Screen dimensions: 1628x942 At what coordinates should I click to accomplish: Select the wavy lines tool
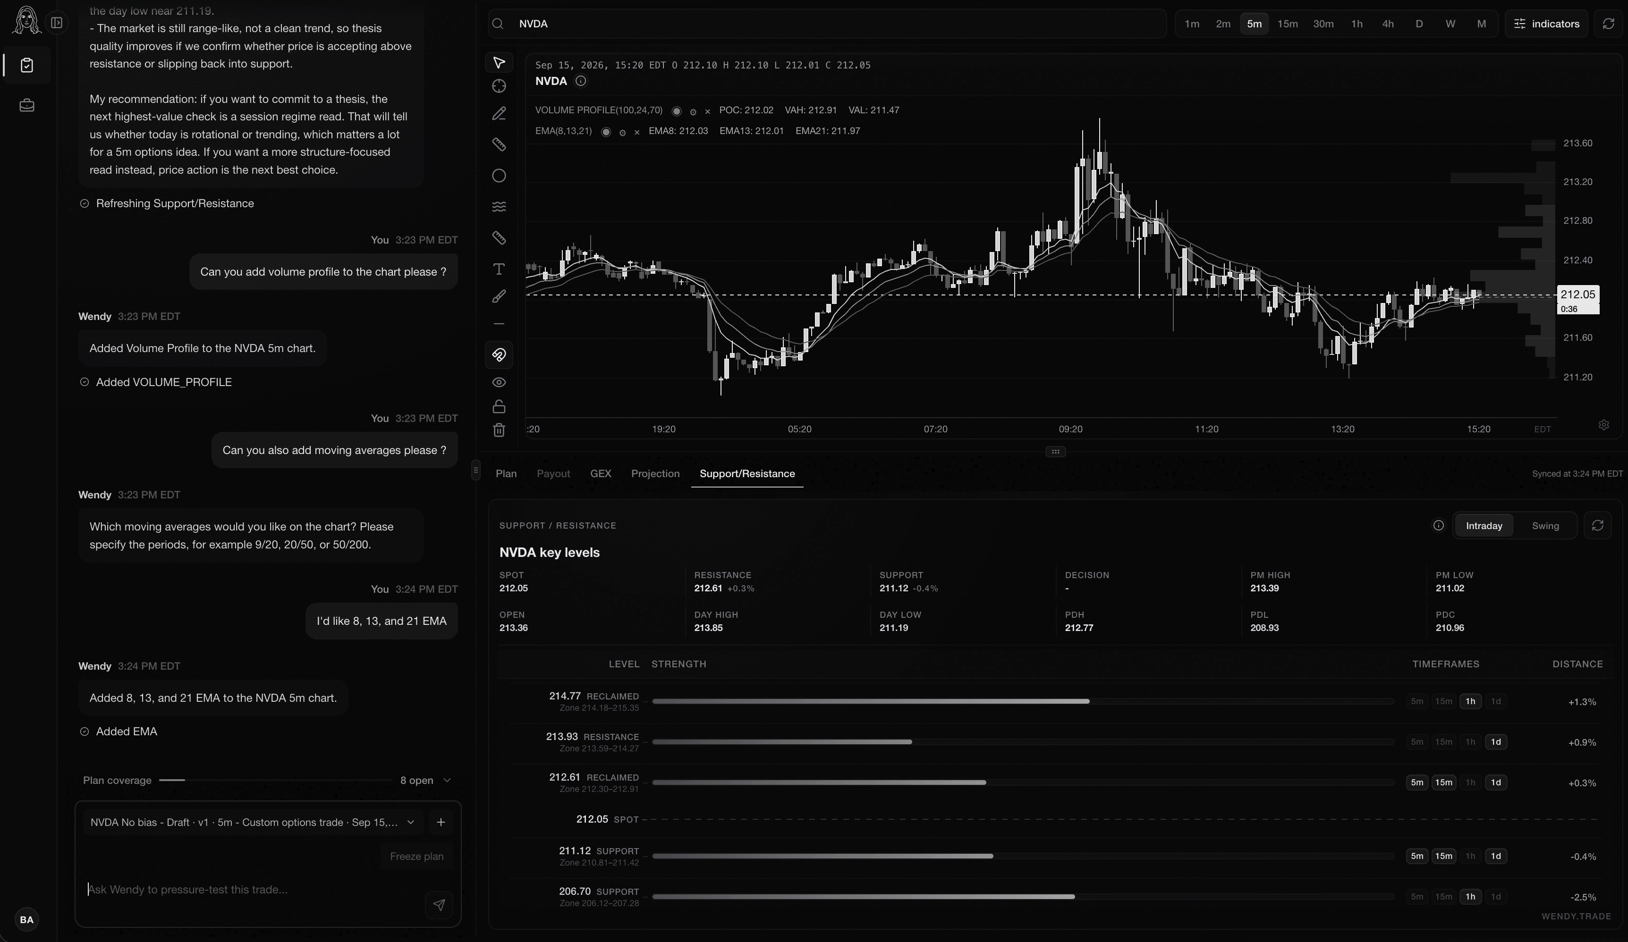coord(499,207)
